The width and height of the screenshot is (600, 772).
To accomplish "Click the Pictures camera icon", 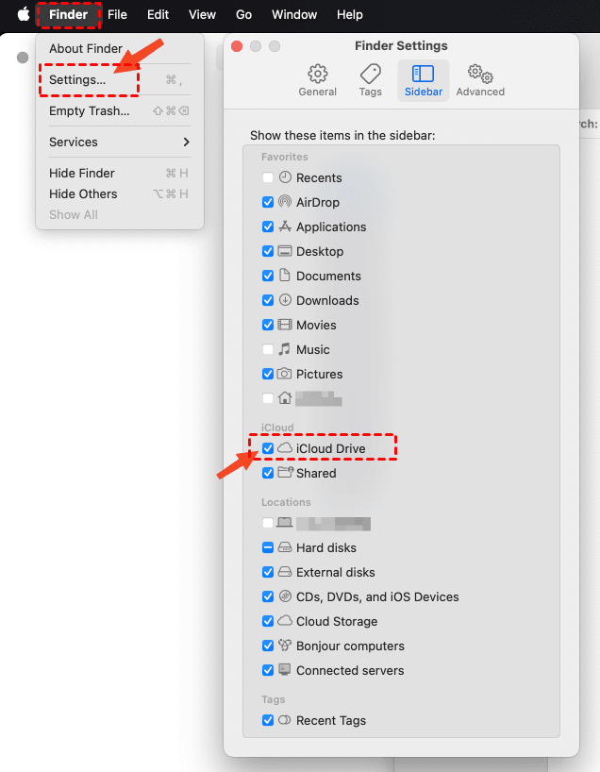I will [x=285, y=374].
